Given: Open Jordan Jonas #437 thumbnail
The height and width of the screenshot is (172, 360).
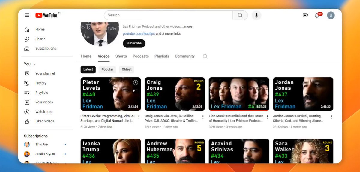Looking at the screenshot, I should (303, 94).
